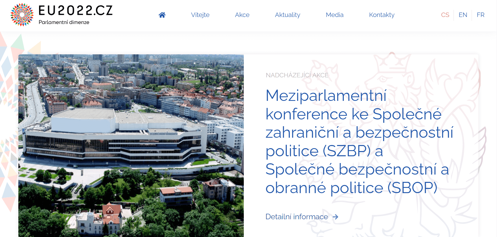The height and width of the screenshot is (237, 497).
Task: Go to the Akce section
Action: click(242, 15)
